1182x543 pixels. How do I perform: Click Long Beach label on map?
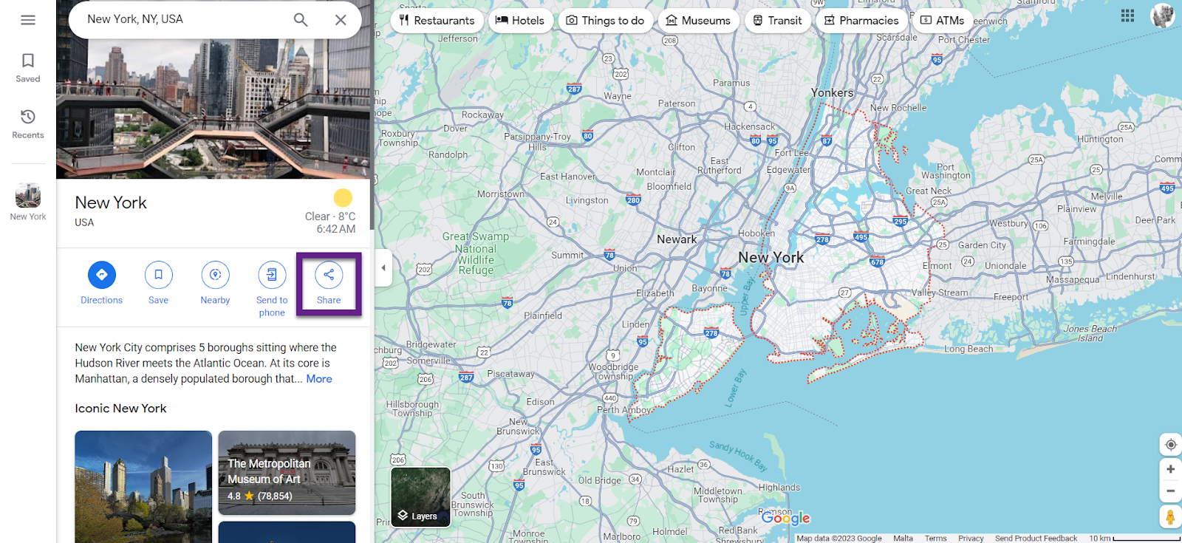[969, 349]
